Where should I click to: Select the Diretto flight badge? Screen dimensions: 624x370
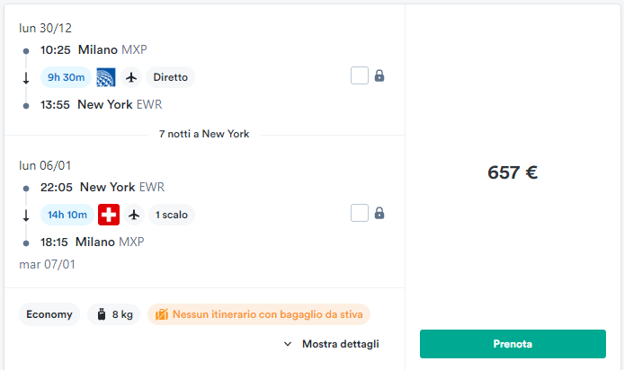pos(170,77)
